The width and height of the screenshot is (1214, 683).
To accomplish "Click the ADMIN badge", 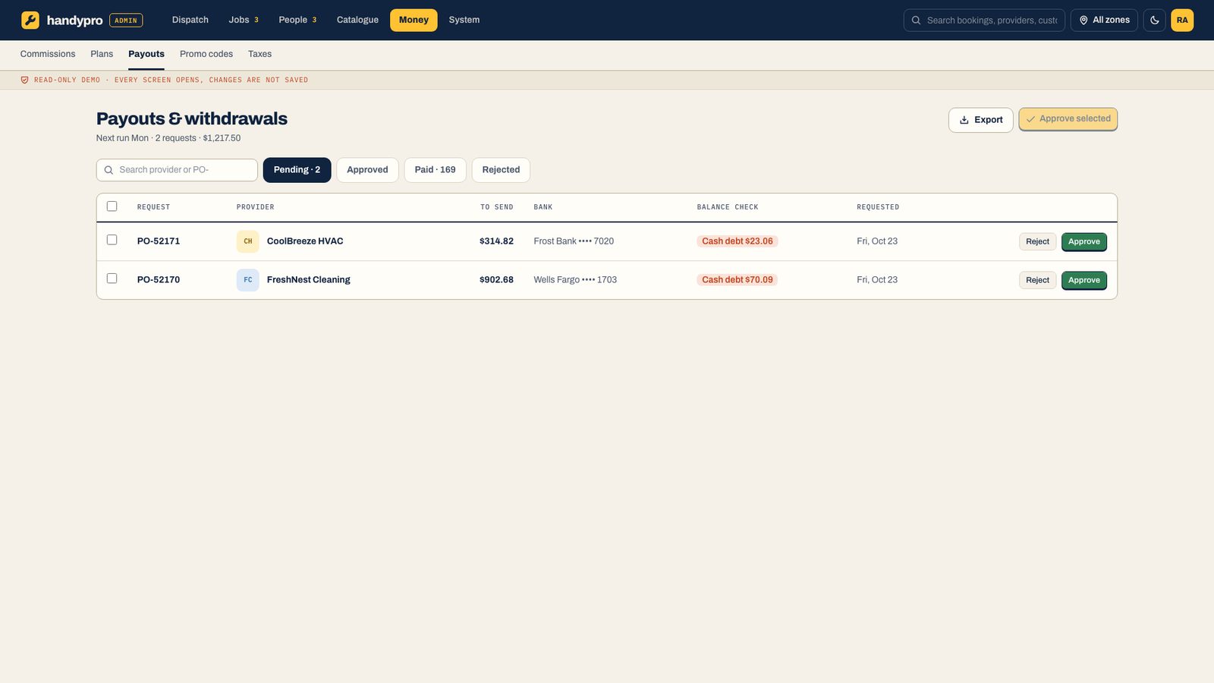I will click(126, 20).
